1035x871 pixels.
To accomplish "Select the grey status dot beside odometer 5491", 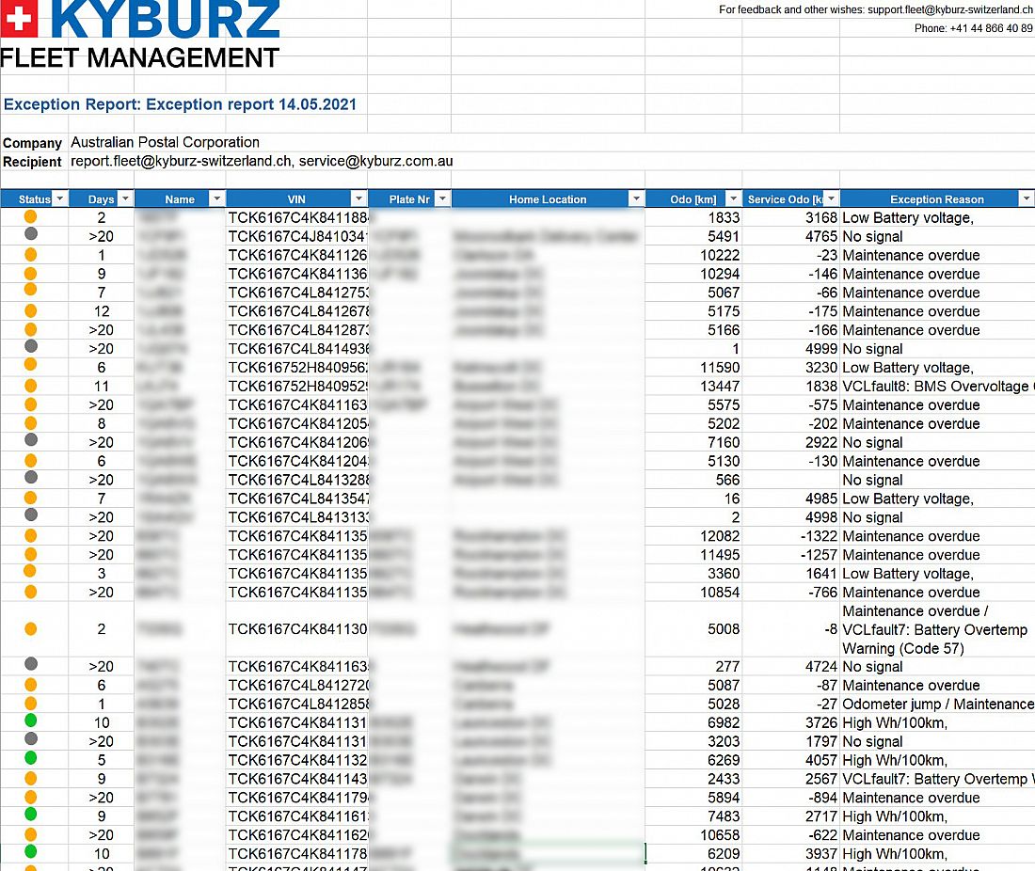I will point(31,234).
